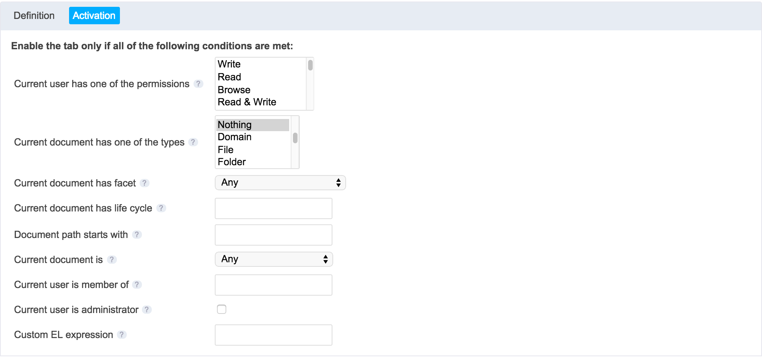This screenshot has height=357, width=762.
Task: Open help for user is member of
Action: pos(137,285)
